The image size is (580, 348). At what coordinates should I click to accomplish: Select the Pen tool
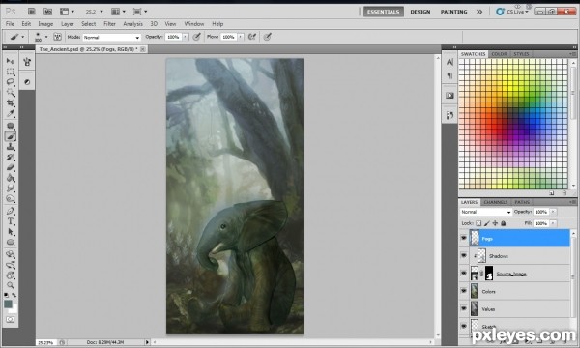pyautogui.click(x=11, y=211)
